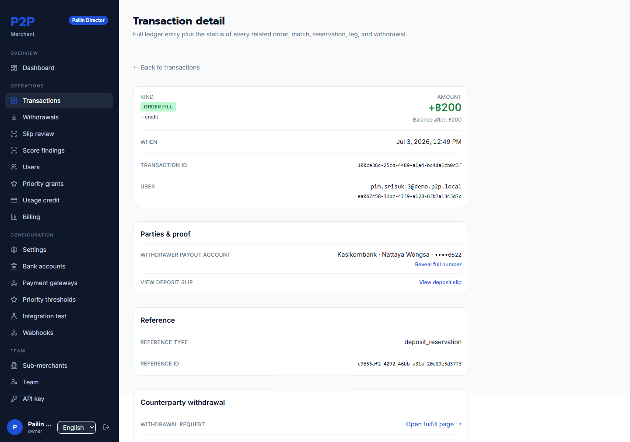
Task: Click the Webhooks sidebar icon
Action: coord(14,333)
